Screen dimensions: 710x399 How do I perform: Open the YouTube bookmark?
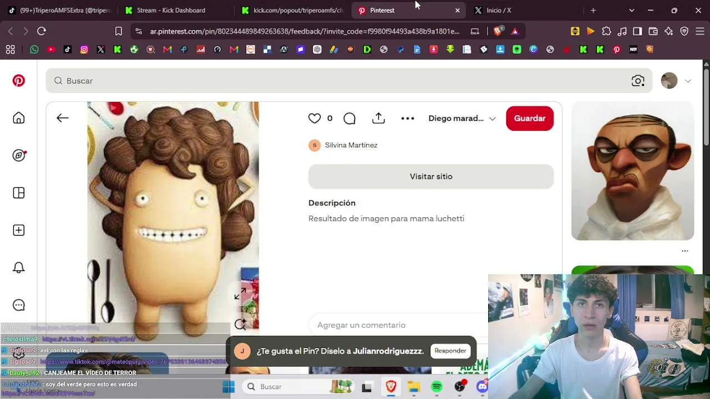click(51, 50)
